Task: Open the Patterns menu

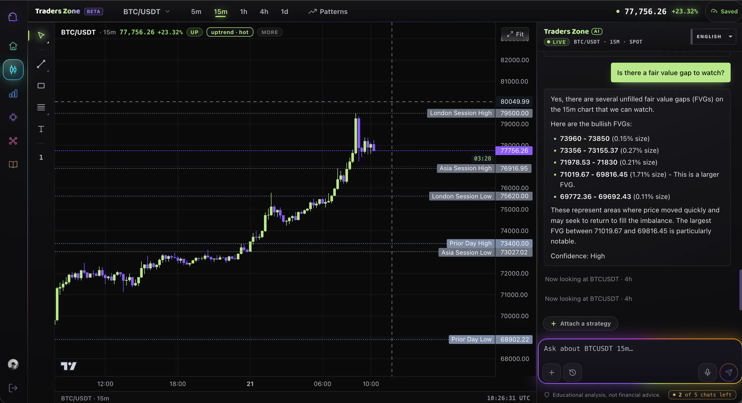Action: tap(328, 12)
